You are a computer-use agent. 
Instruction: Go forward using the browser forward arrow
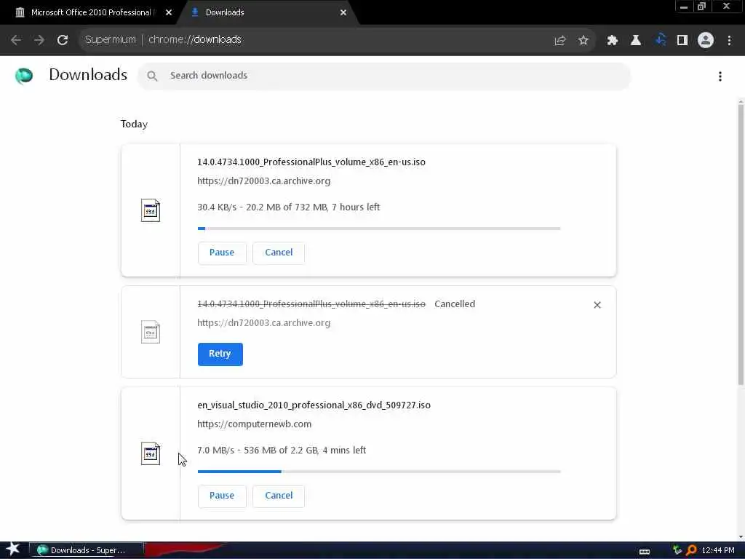39,40
